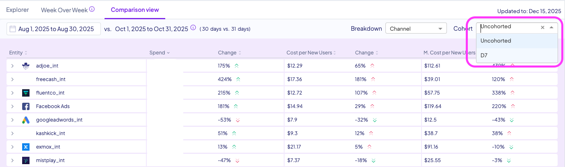Image resolution: width=565 pixels, height=167 pixels.
Task: Click the Facebook Ads logo icon
Action: (26, 106)
